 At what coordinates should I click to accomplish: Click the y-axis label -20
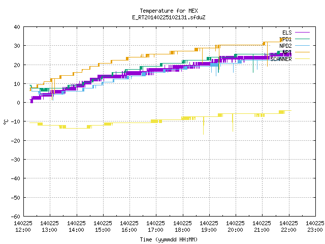(16, 141)
